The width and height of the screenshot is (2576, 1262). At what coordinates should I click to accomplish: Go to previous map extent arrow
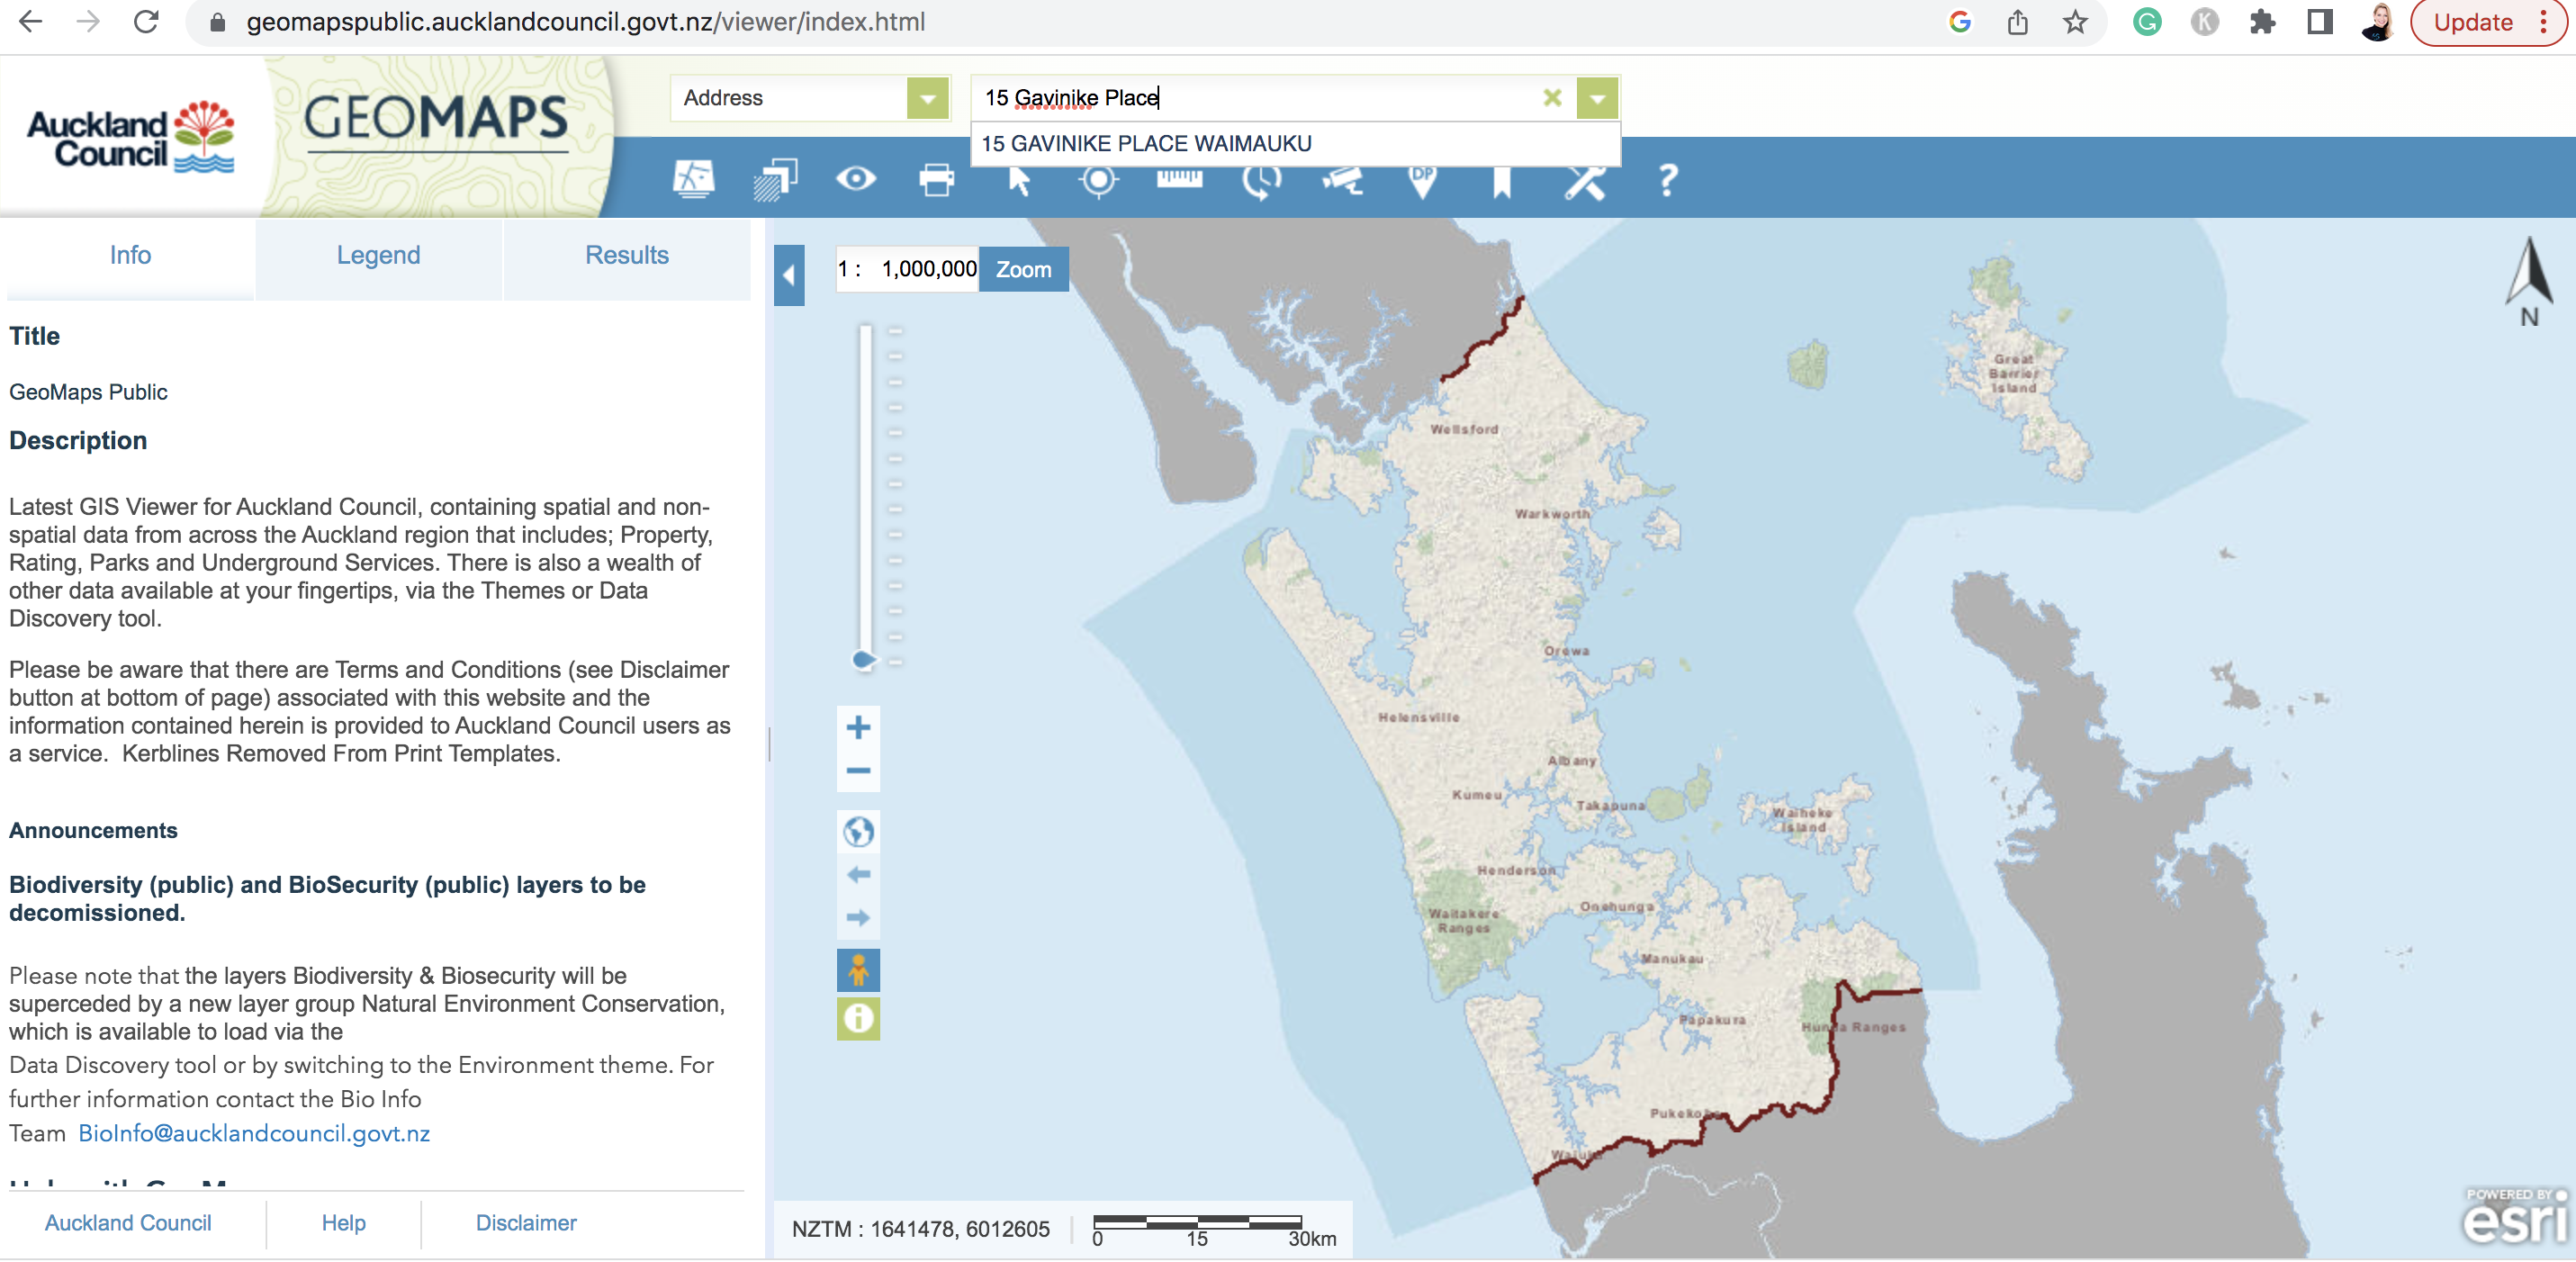[x=858, y=875]
